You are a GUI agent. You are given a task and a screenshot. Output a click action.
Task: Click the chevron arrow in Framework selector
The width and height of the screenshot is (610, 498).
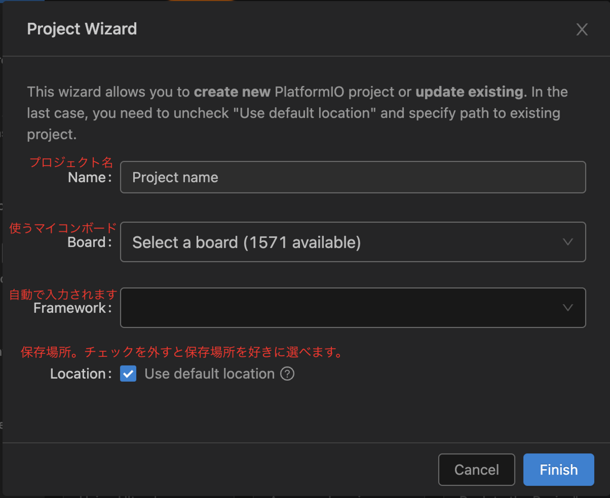click(568, 308)
